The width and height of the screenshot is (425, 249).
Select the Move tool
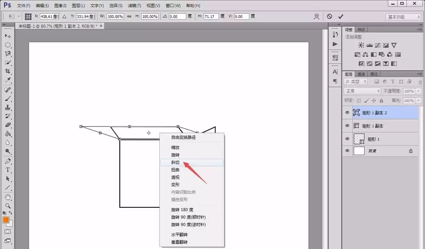[8, 36]
